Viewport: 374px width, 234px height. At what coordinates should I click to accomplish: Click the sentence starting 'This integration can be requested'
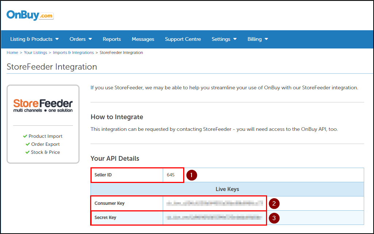214,129
